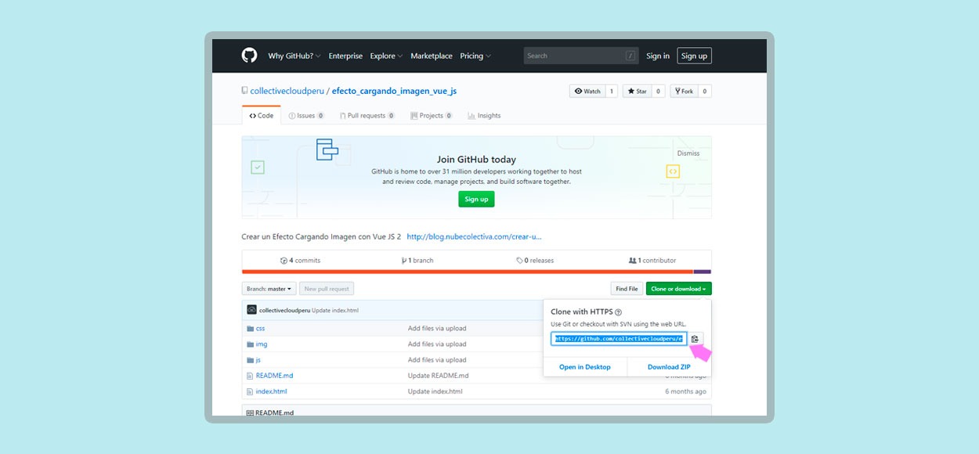
Task: Switch to the Pull requests tab
Action: [366, 115]
